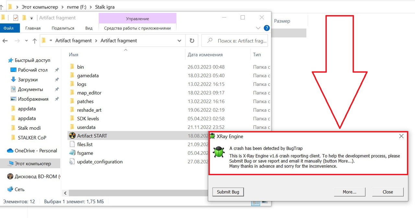
Task: Click the Submit Bug button
Action: [228, 192]
